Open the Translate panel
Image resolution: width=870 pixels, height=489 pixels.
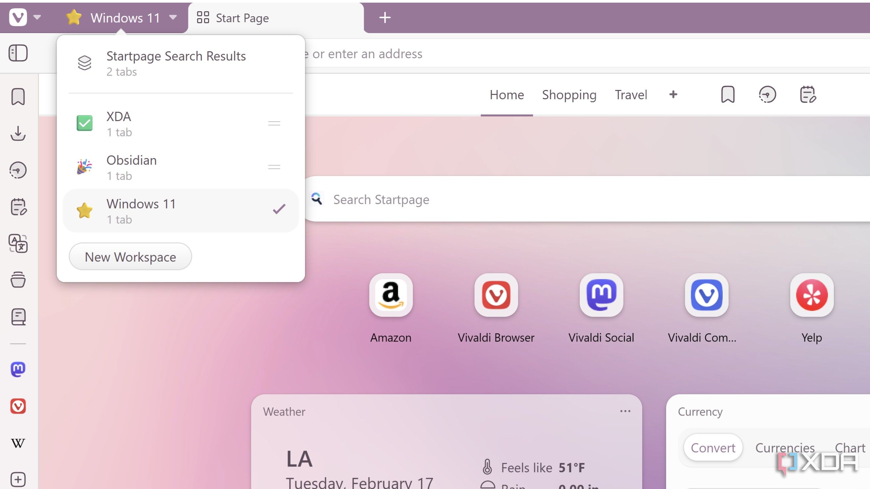(x=18, y=243)
